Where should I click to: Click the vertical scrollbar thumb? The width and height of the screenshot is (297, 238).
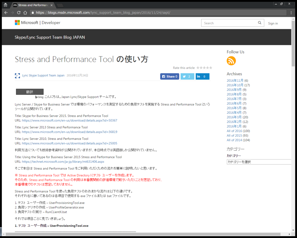pyautogui.click(x=293, y=43)
